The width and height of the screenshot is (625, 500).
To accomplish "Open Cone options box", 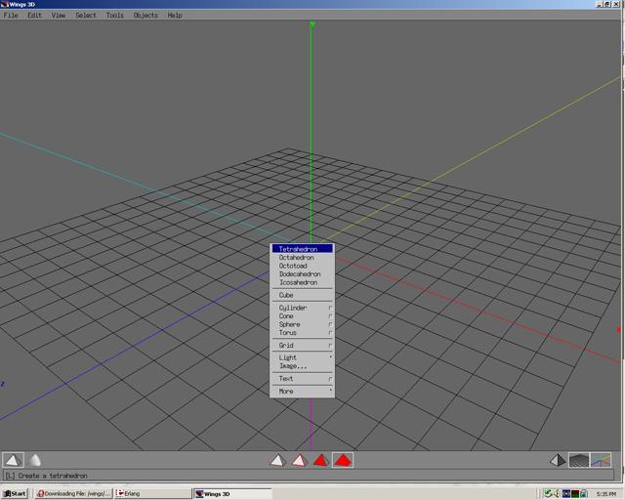I will (330, 316).
